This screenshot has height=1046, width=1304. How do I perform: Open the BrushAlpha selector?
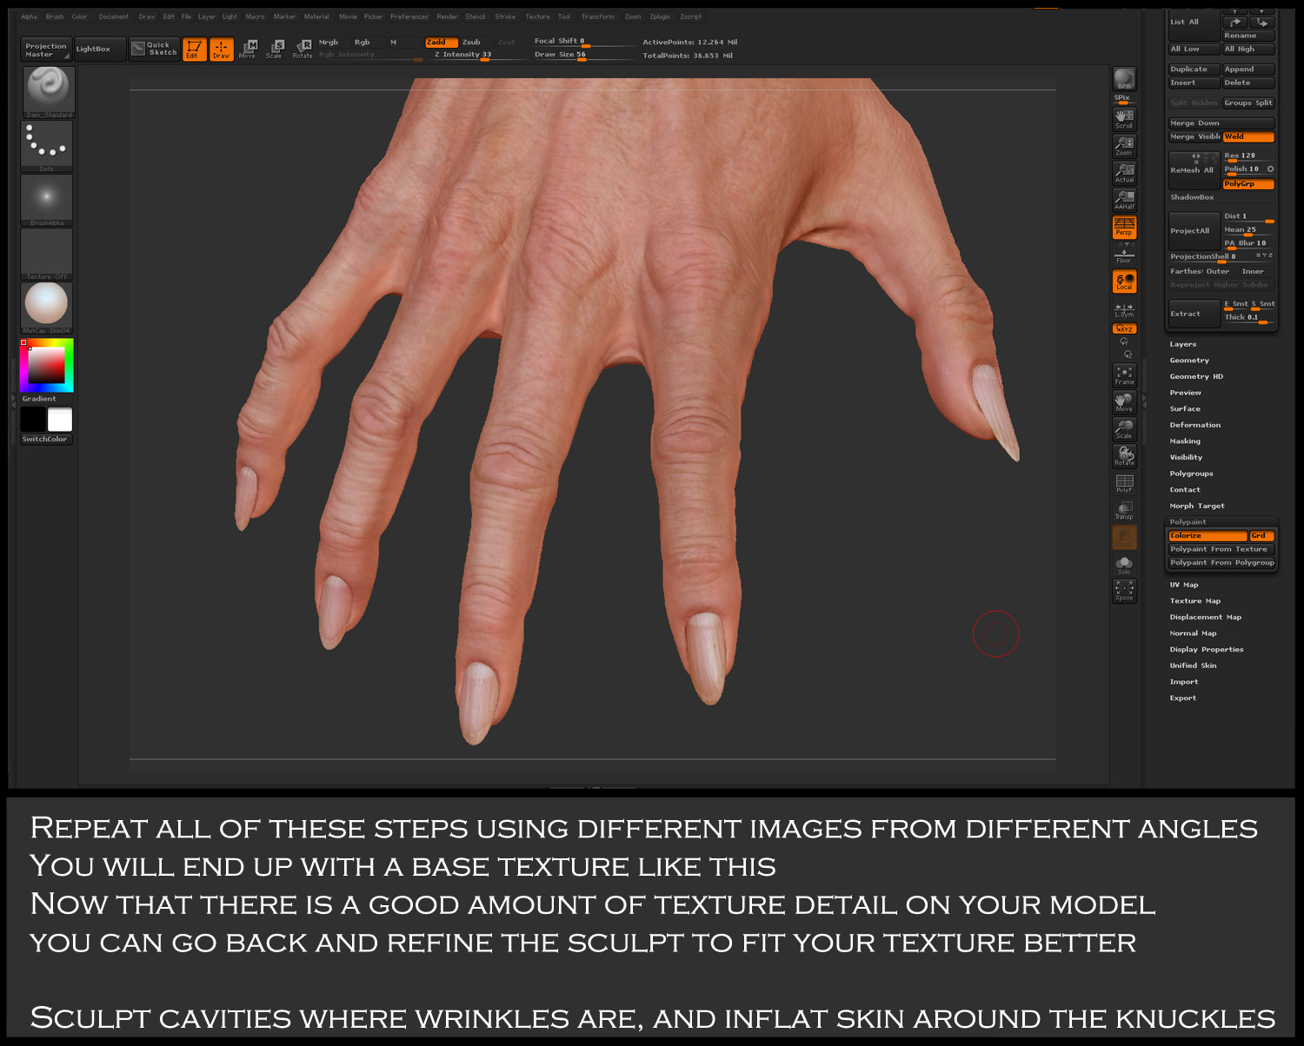coord(47,200)
